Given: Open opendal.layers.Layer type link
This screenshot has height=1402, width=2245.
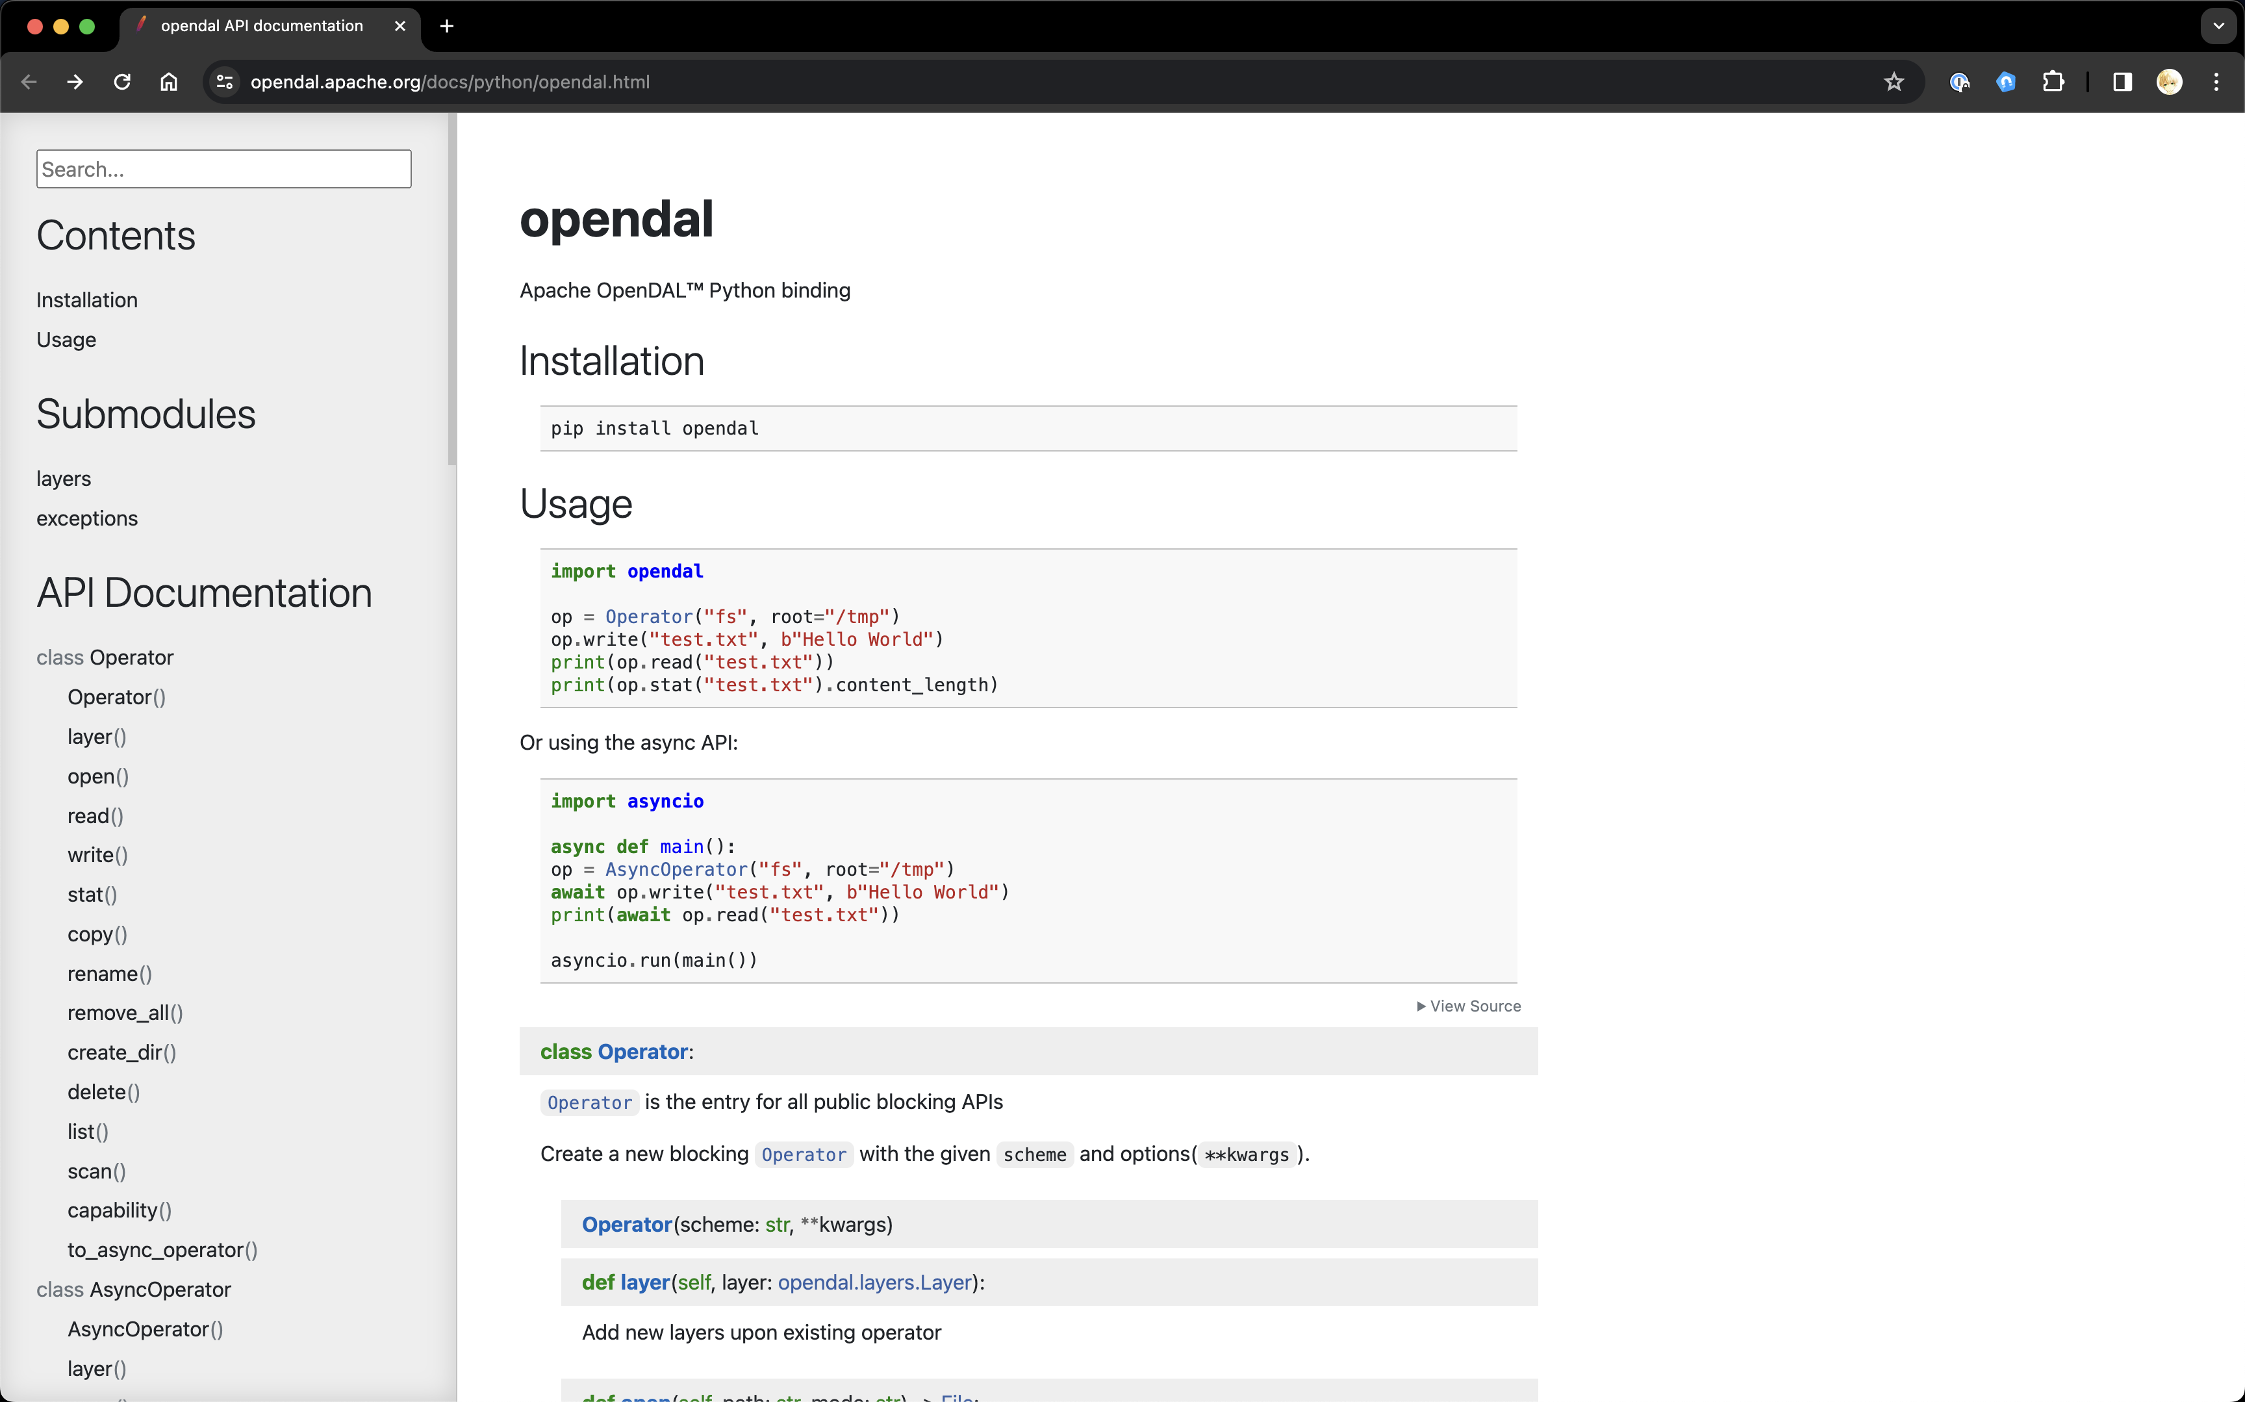Looking at the screenshot, I should (x=874, y=1282).
